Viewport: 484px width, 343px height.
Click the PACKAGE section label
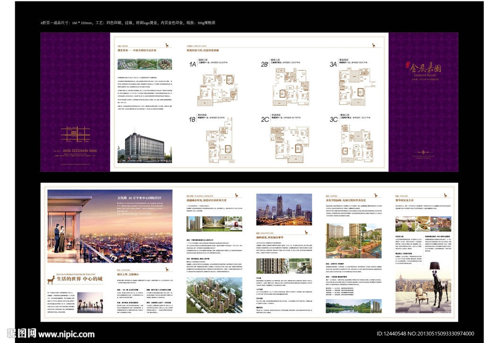(402, 196)
